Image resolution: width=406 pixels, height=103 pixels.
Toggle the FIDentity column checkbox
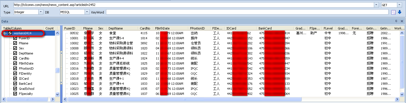click(15, 74)
